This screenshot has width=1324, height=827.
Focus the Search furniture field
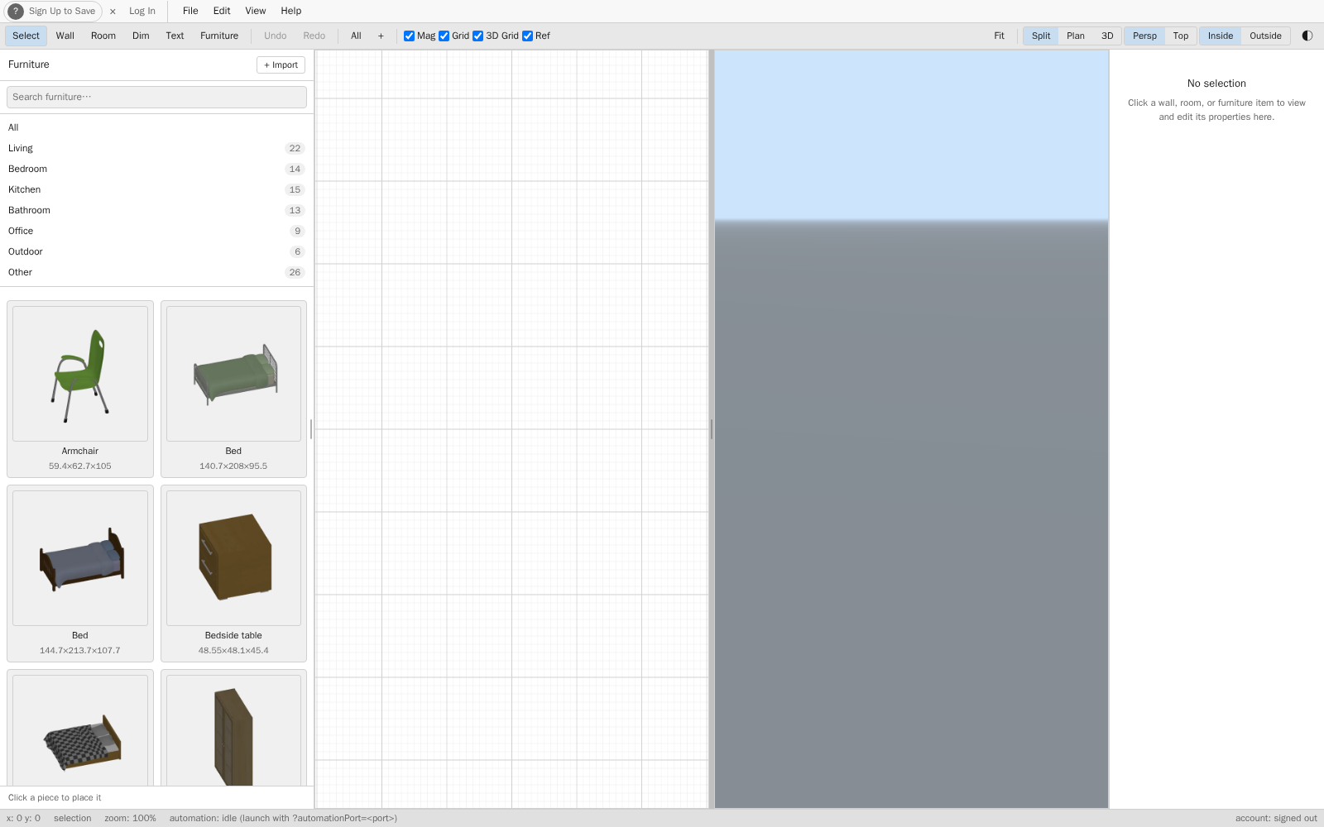(156, 97)
